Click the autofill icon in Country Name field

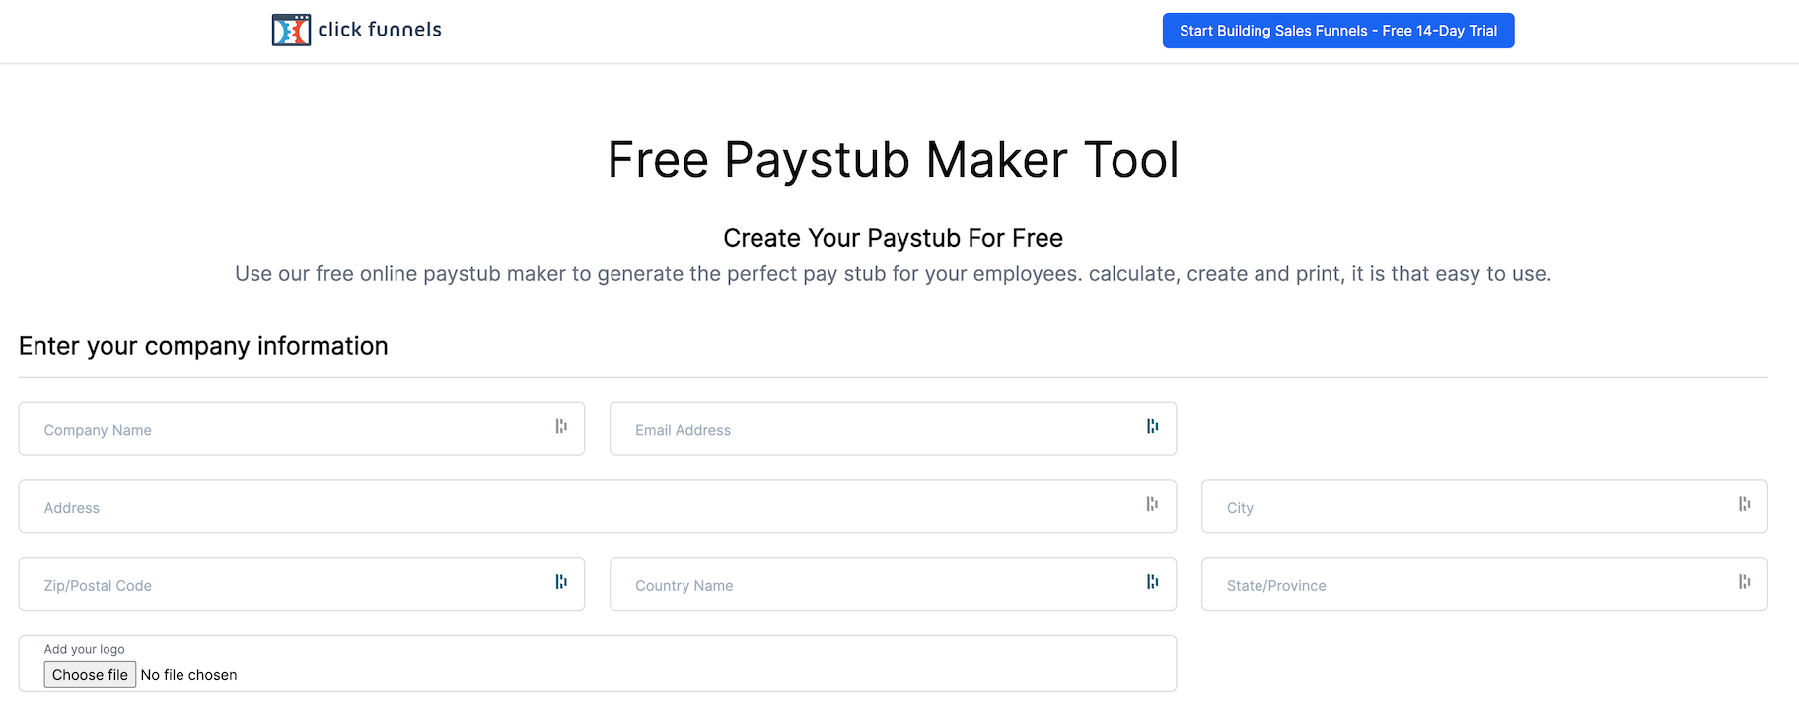pyautogui.click(x=1152, y=582)
